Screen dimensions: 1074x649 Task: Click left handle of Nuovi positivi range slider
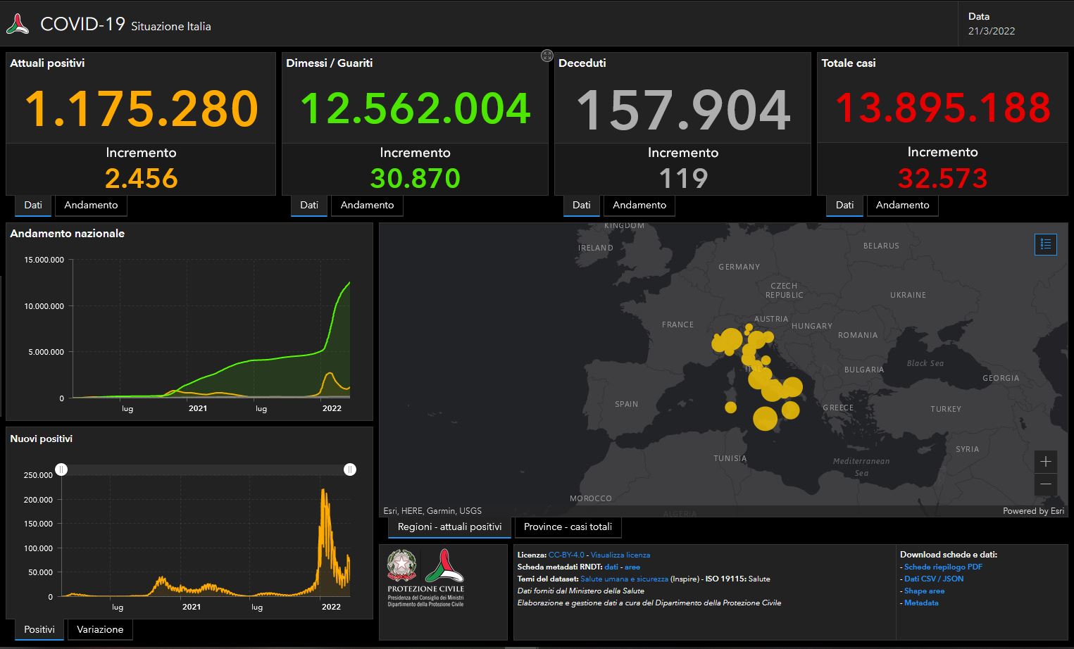(61, 470)
